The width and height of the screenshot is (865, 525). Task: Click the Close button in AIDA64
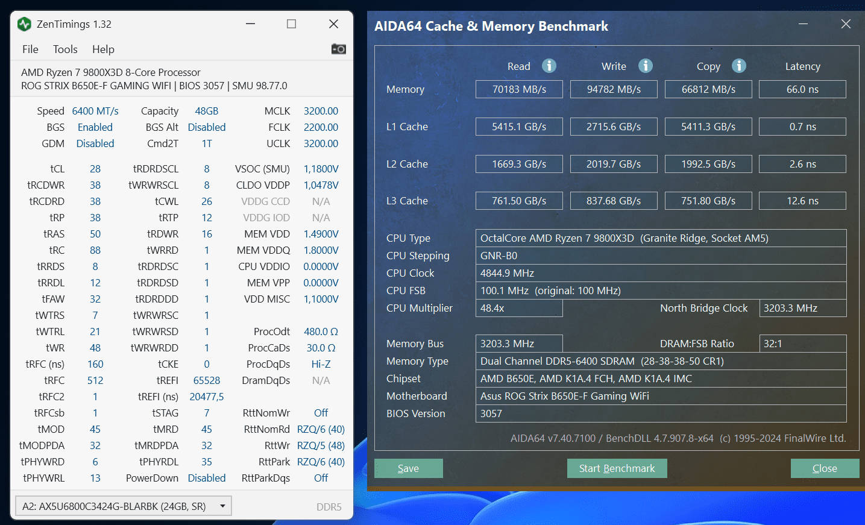[825, 468]
